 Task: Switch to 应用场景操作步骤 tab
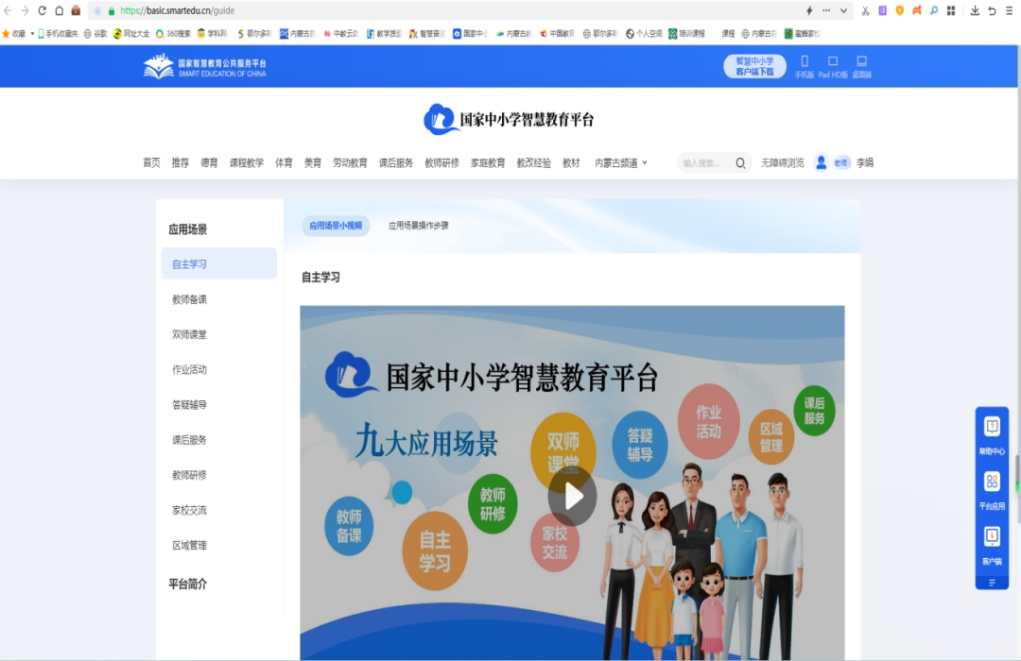click(419, 226)
